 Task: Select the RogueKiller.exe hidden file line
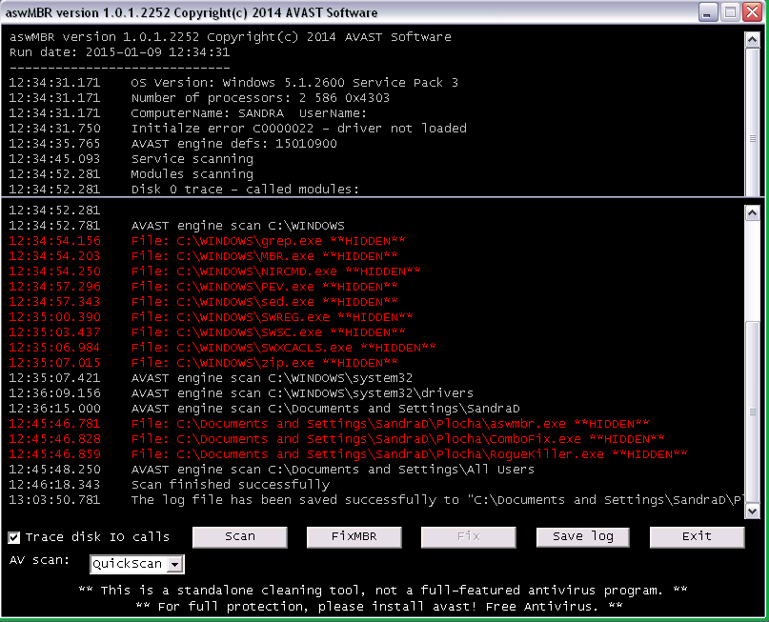[x=348, y=454]
